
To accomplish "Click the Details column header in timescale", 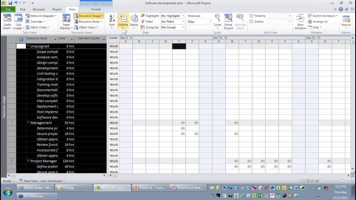I will click(113, 39).
